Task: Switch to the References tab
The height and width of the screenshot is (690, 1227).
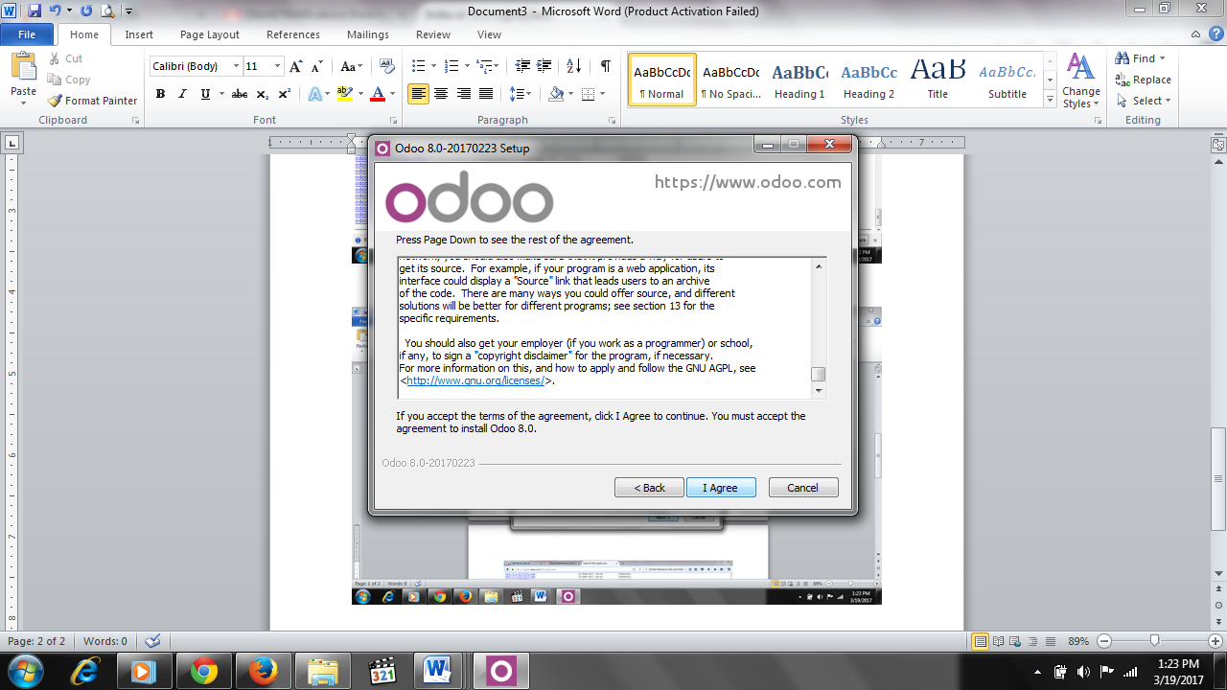Action: pyautogui.click(x=293, y=34)
